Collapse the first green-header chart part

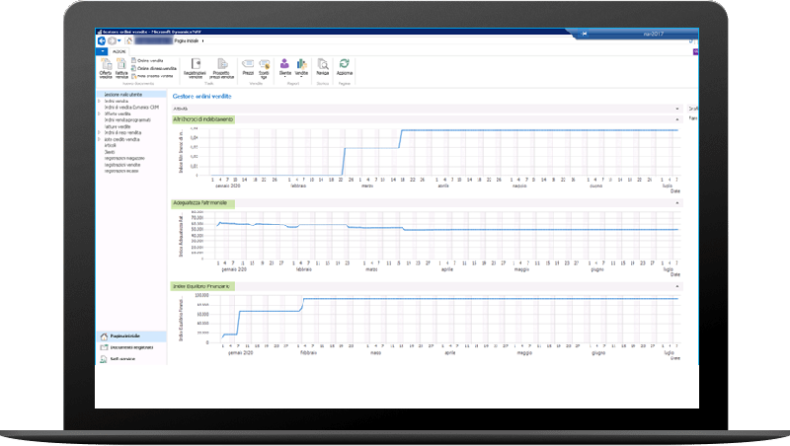coord(677,119)
